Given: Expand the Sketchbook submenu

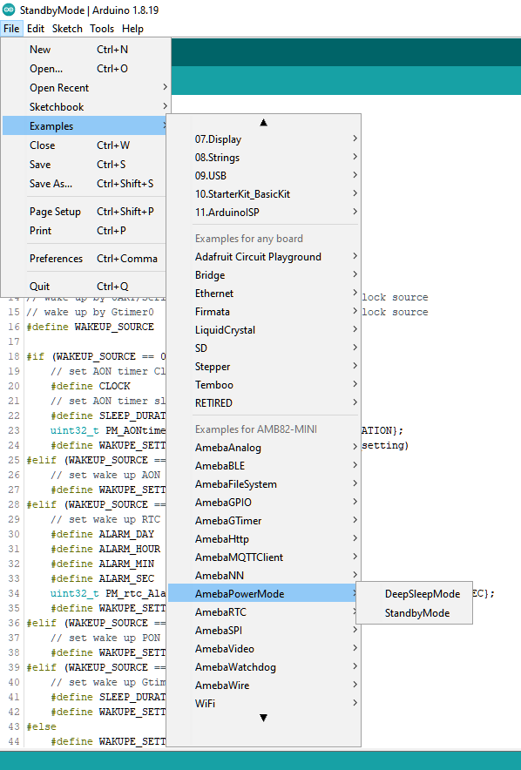Looking at the screenshot, I should 86,107.
